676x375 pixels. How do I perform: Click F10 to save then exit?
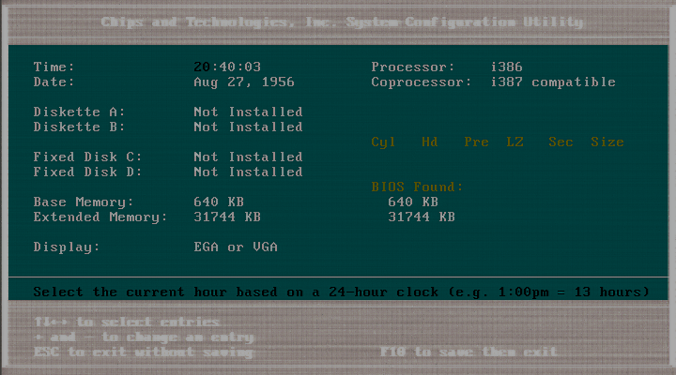click(x=469, y=352)
